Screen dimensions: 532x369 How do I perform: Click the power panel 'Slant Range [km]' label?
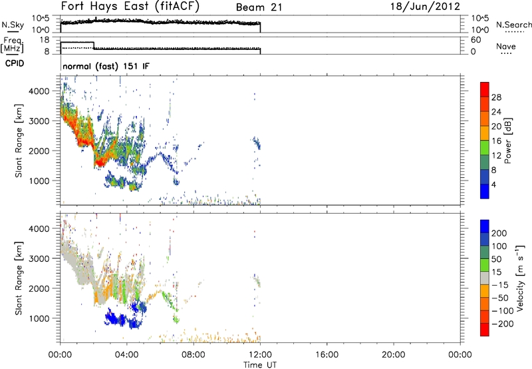tap(19, 141)
